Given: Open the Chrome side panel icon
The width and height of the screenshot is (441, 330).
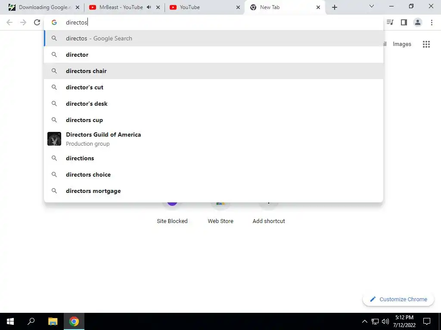Looking at the screenshot, I should (404, 22).
